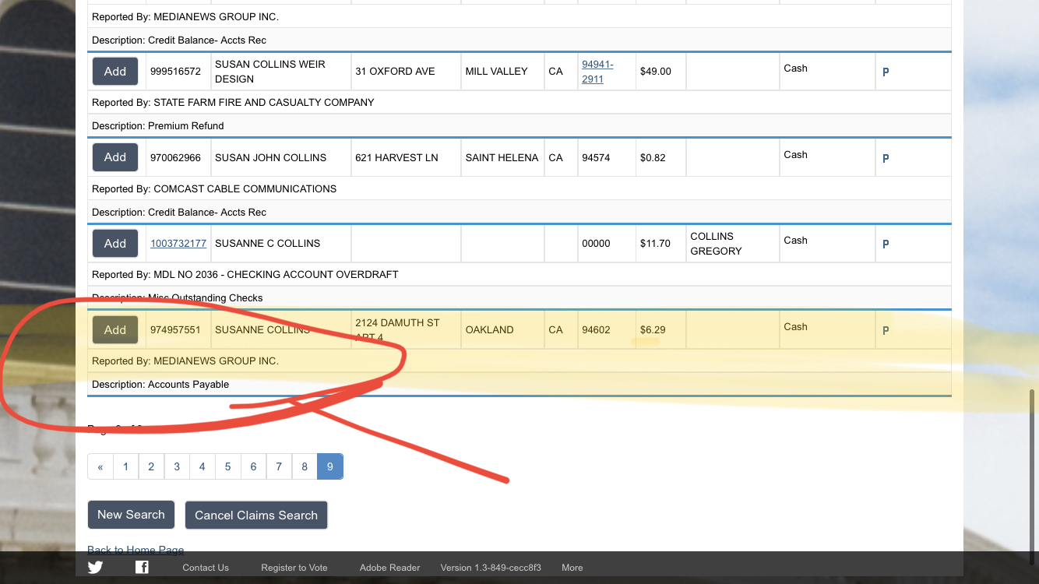Select amount $0.82

[x=653, y=157]
